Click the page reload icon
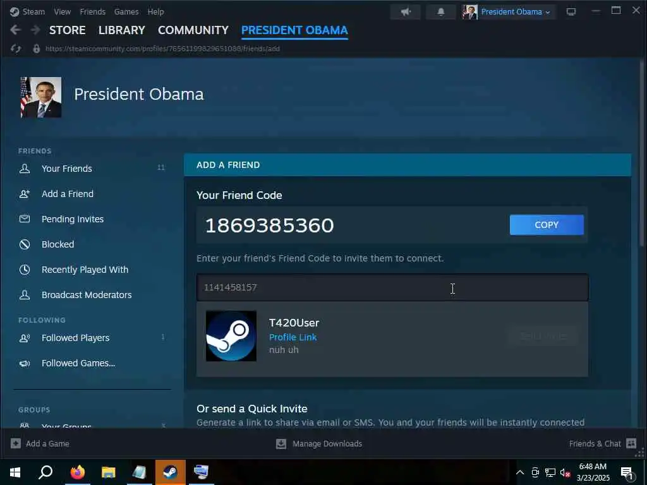Screen dimensions: 647x485 point(16,49)
